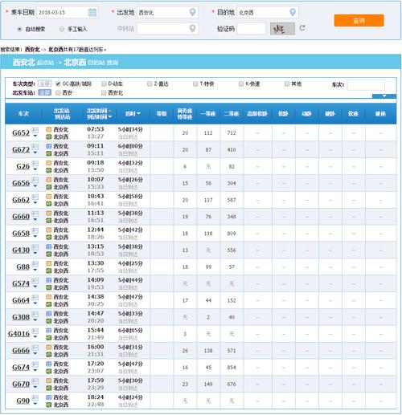Select 全部 for train type filter
Viewport: 402px width, 415px height.
coord(44,83)
